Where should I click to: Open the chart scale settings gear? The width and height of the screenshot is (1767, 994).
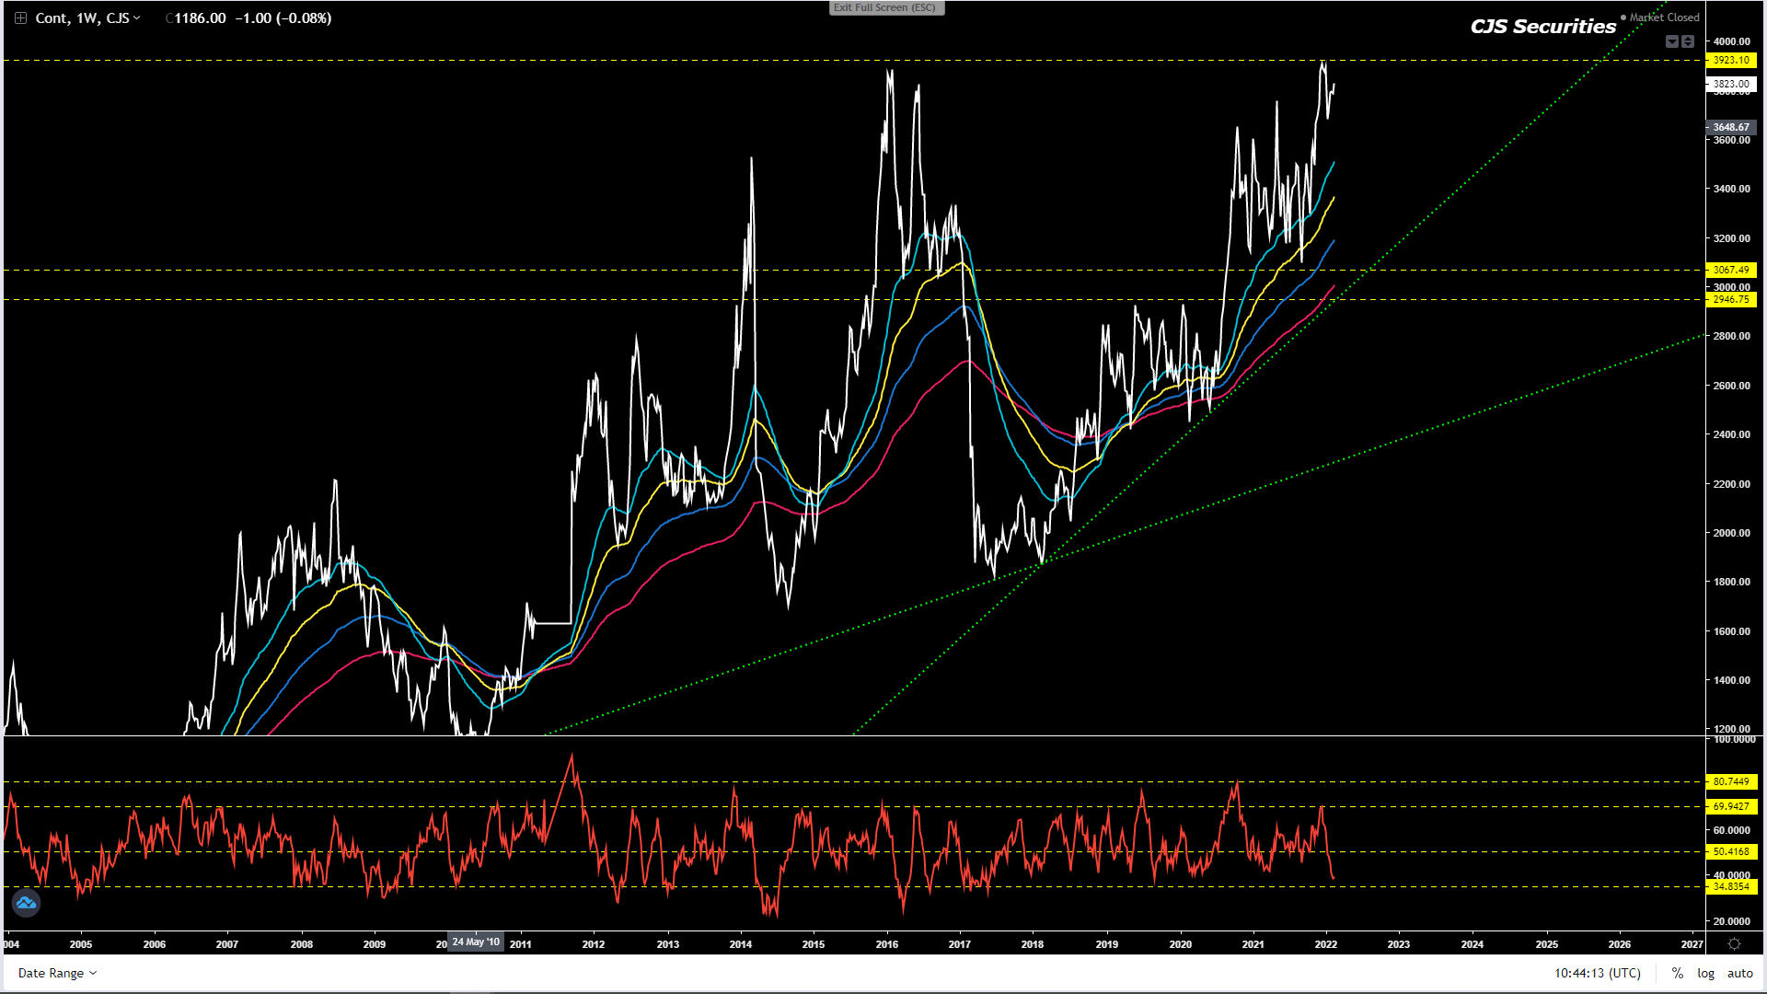click(x=1734, y=944)
